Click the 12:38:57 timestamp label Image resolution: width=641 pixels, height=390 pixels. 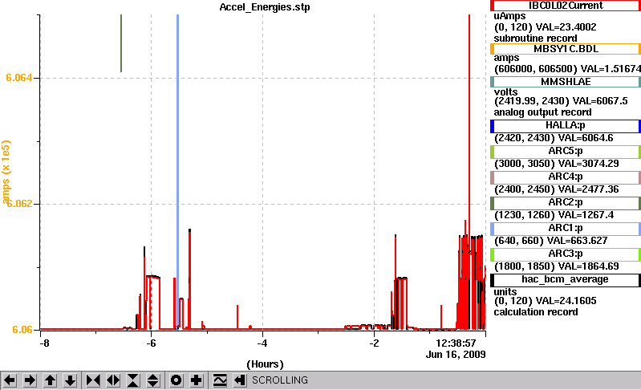pyautogui.click(x=456, y=343)
